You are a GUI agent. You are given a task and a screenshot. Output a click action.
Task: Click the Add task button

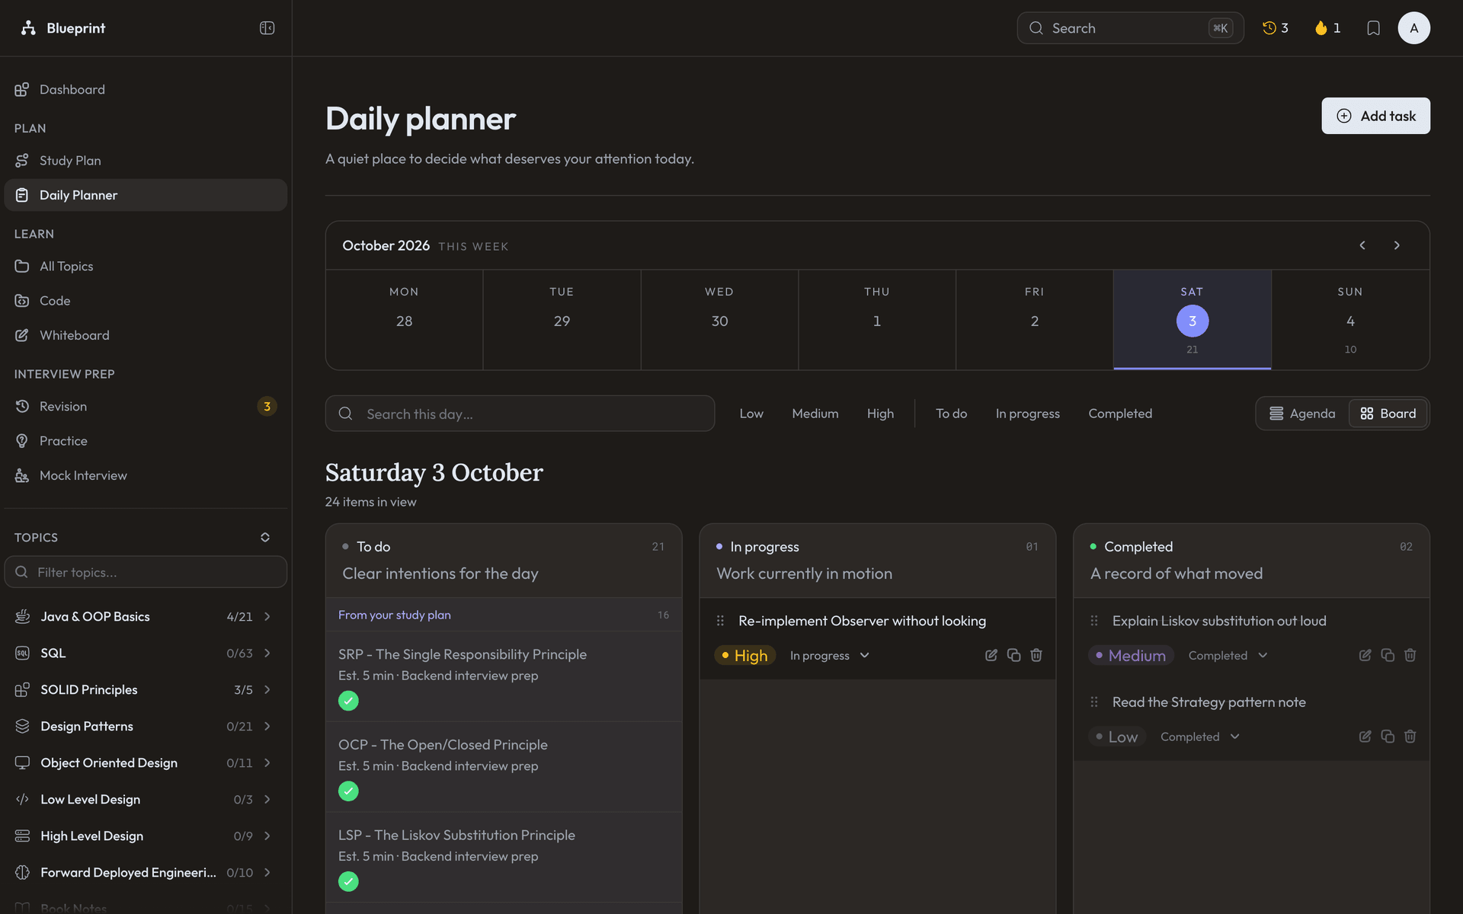click(1375, 116)
